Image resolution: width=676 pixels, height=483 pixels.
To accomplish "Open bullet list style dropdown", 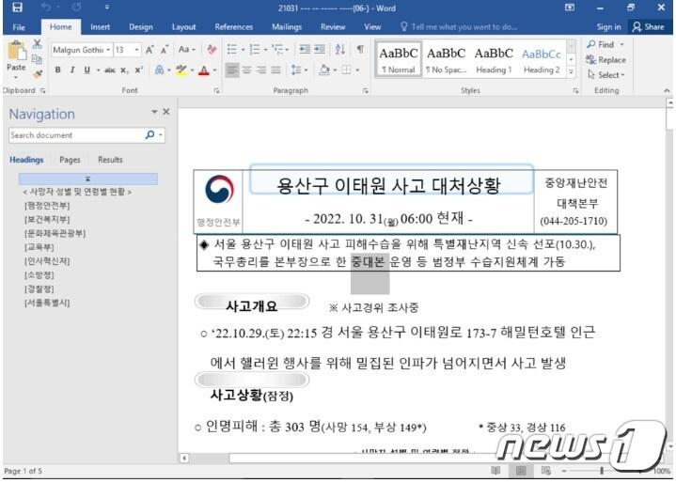I will pyautogui.click(x=243, y=50).
